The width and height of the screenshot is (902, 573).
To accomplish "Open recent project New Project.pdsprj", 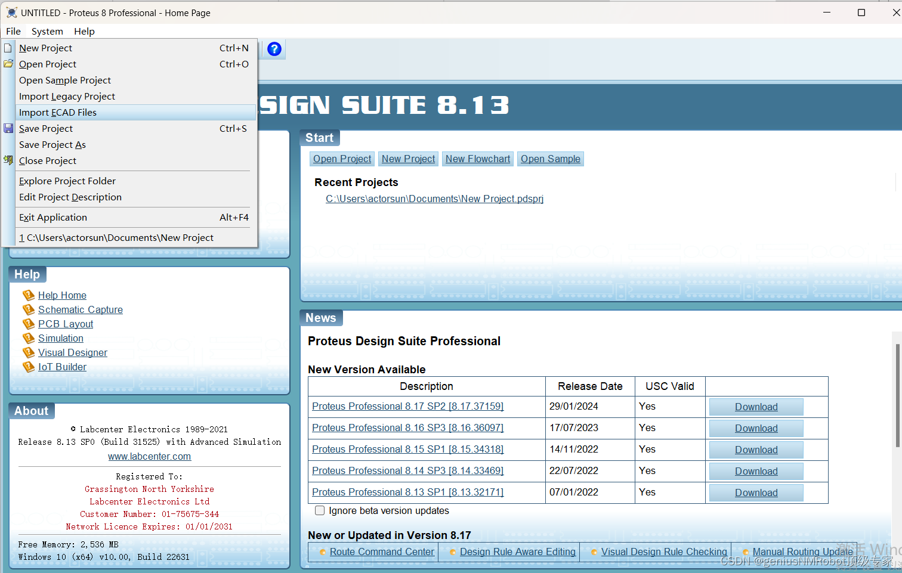I will [434, 199].
